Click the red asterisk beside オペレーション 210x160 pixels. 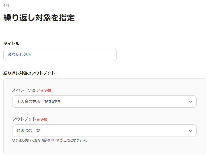pos(42,91)
